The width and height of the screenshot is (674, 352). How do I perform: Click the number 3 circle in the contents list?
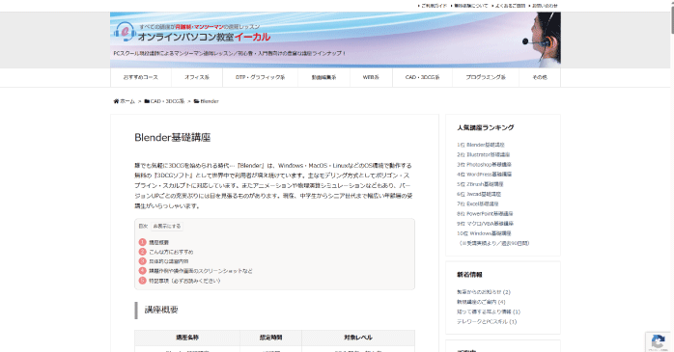click(x=143, y=261)
